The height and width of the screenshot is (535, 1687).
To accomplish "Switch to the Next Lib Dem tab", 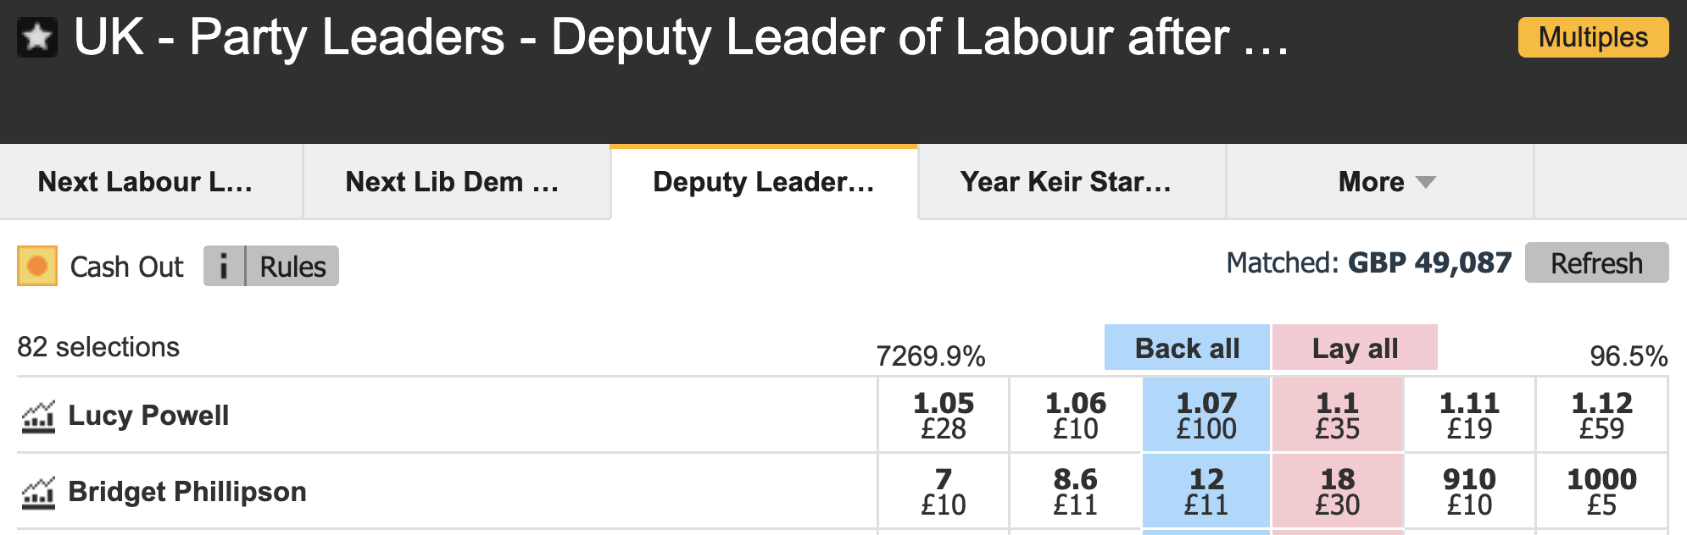I will click(x=452, y=182).
